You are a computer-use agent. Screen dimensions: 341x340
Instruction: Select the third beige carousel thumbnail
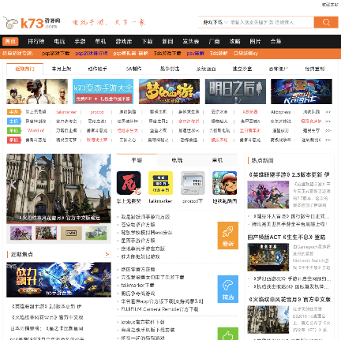click(71, 233)
